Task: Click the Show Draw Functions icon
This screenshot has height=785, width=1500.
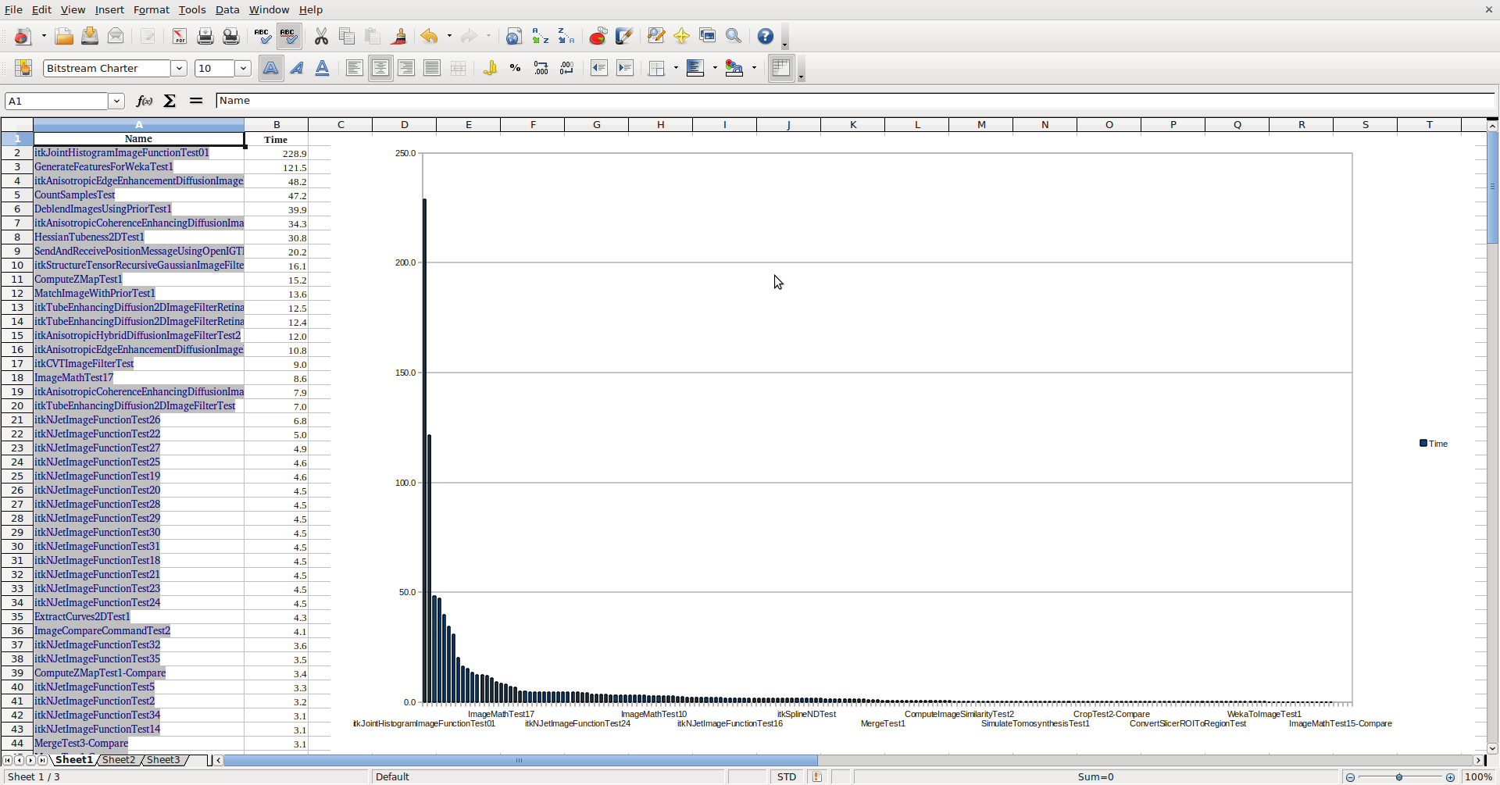Action: pos(623,36)
